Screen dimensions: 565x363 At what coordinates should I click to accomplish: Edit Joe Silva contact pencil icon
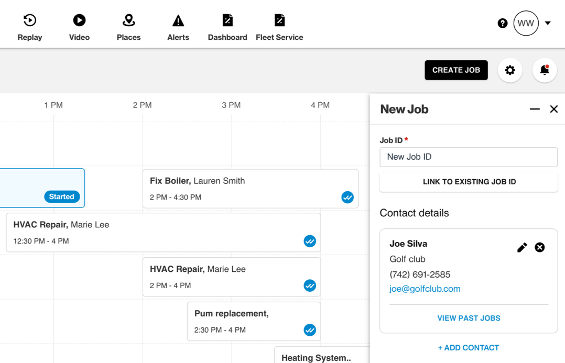(x=522, y=247)
